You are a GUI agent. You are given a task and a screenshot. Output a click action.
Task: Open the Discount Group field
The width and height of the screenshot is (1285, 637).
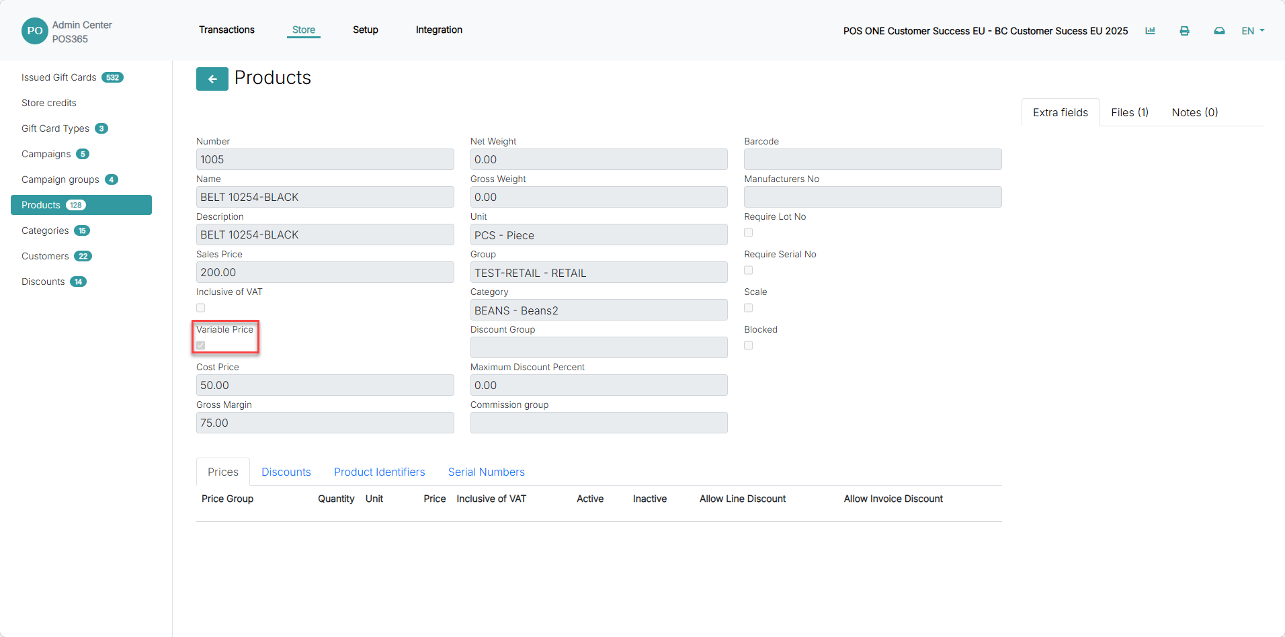click(599, 347)
